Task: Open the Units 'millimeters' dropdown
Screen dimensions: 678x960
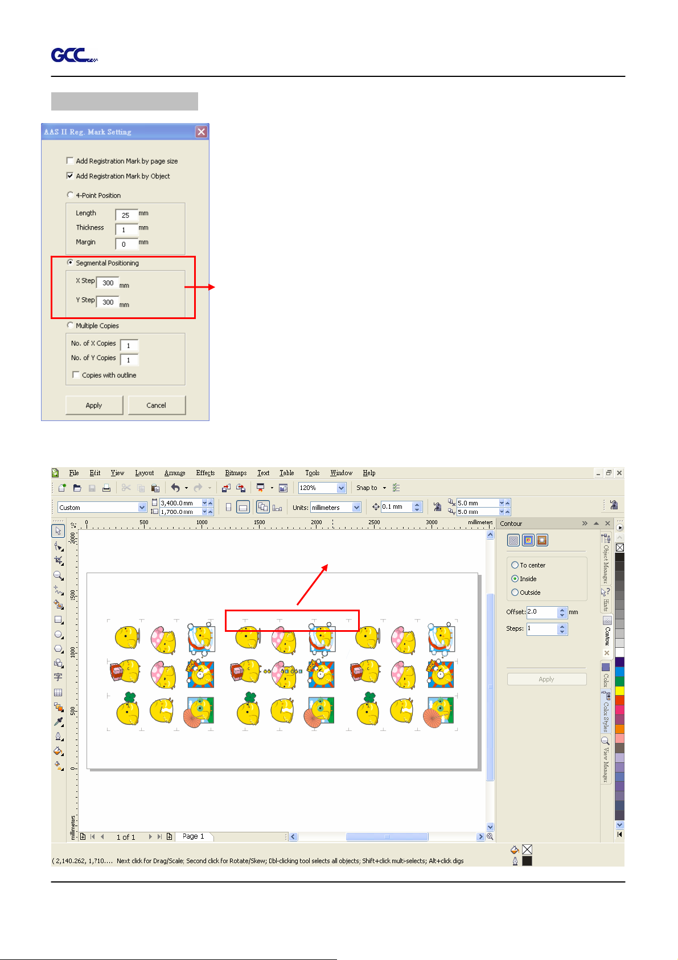Action: [x=357, y=507]
